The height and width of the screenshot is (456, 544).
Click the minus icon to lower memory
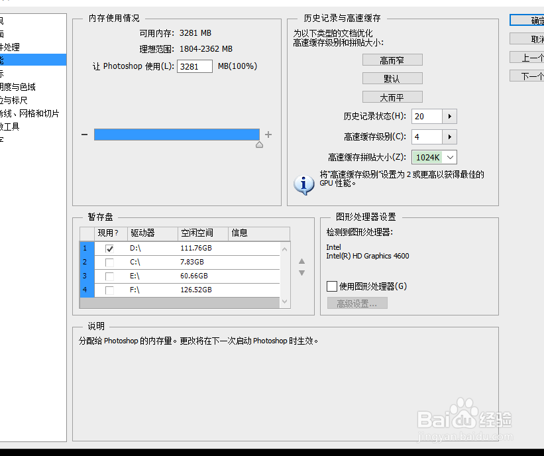pyautogui.click(x=85, y=134)
